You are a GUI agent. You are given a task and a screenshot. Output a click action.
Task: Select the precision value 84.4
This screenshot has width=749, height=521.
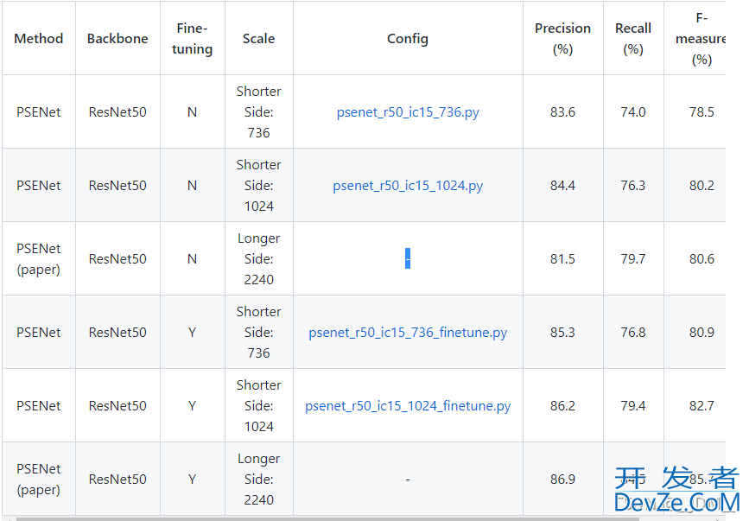[562, 186]
